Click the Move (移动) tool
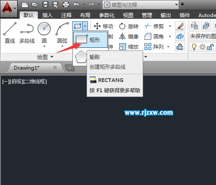This screenshot has height=185, width=216. click(103, 26)
